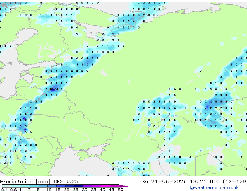The height and width of the screenshot is (191, 247).
Task: Open the weatheronline.co.uk copyright link
Action: click(x=214, y=187)
